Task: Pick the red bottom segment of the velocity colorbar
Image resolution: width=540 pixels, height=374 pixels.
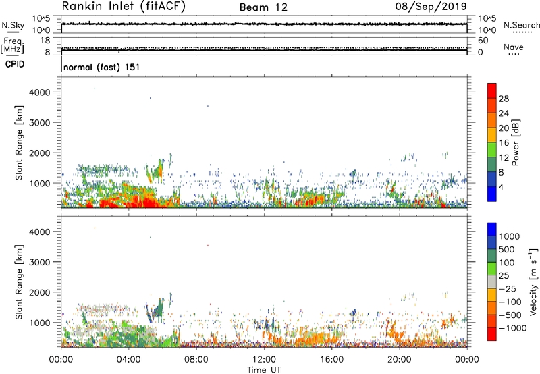Action: (x=492, y=334)
